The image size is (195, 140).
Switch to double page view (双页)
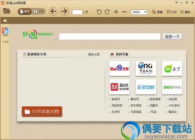(39, 12)
